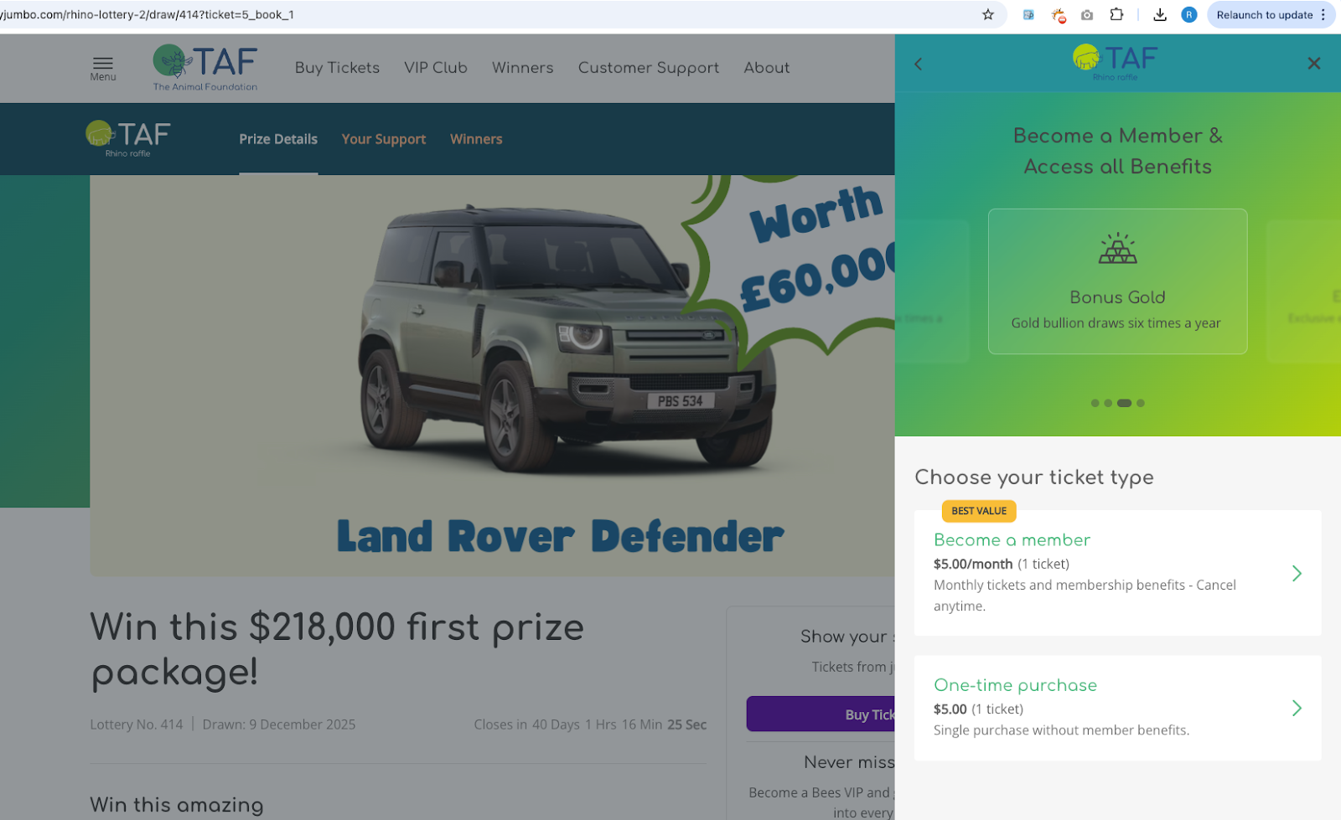
Task: Expand the Become a member option chevron
Action: coord(1297,573)
